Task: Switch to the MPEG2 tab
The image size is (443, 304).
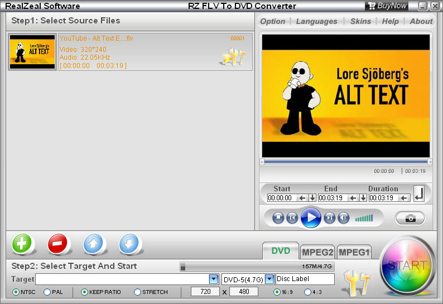Action: [317, 252]
